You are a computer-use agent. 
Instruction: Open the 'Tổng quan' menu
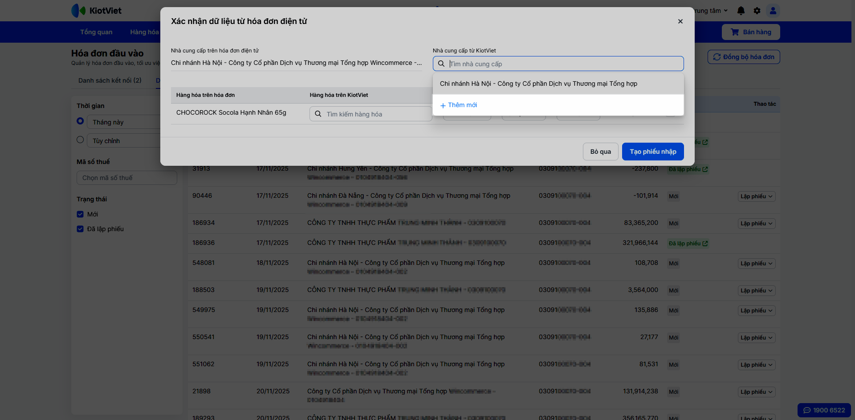pos(96,32)
